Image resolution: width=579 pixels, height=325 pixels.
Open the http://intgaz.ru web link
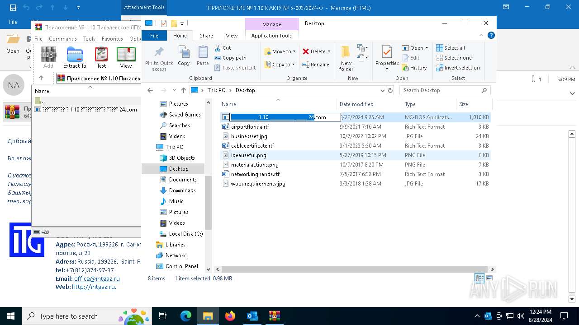(93, 287)
